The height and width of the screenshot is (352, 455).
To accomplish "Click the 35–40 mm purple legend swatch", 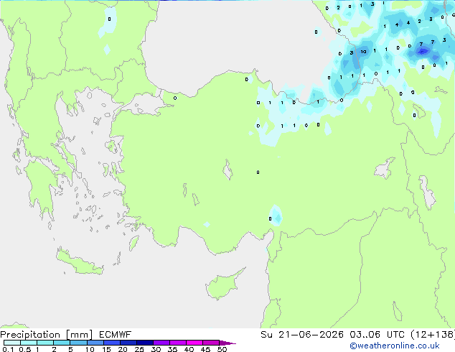I will (x=177, y=343).
